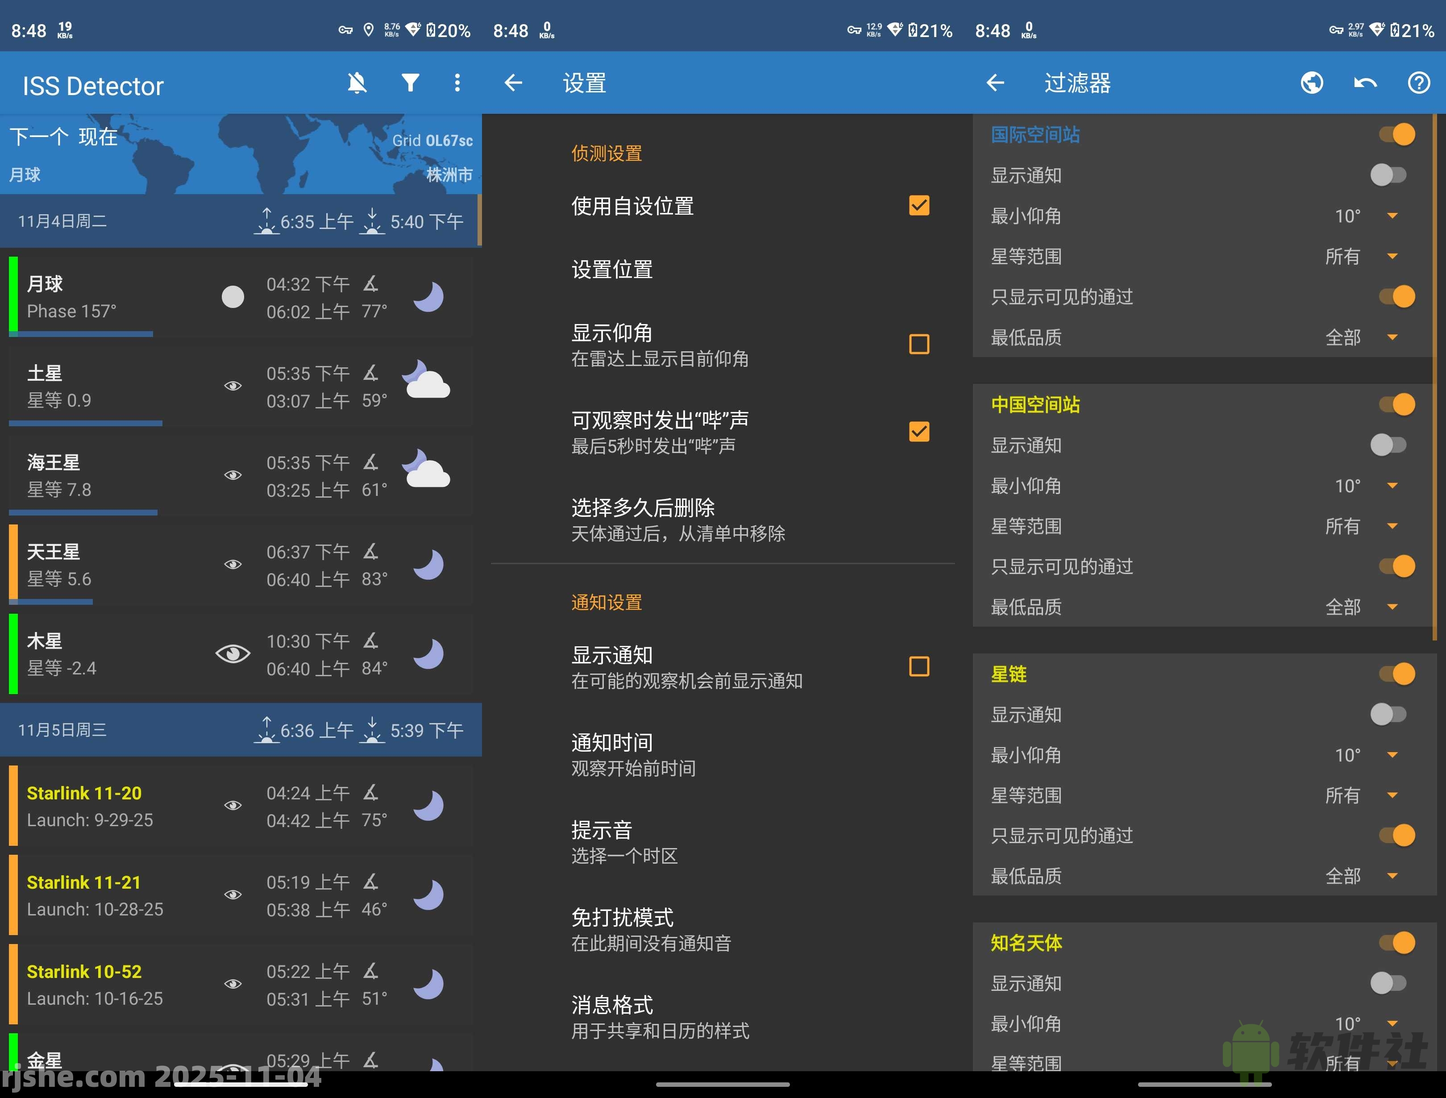Image resolution: width=1446 pixels, height=1098 pixels.
Task: Open the filter icon in ISS Detector toolbar
Action: [411, 83]
